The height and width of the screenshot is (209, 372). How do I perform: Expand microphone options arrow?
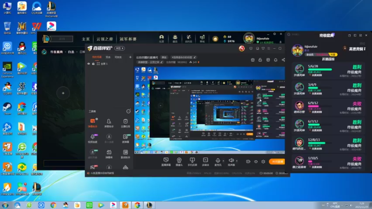click(x=223, y=161)
